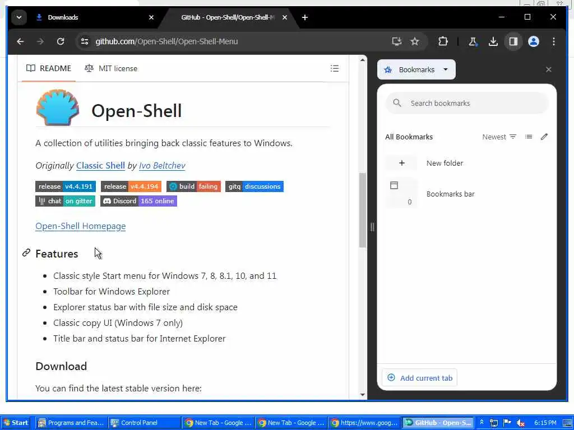Click the release v4.4.191 badge
Image resolution: width=574 pixels, height=430 pixels.
click(x=66, y=186)
